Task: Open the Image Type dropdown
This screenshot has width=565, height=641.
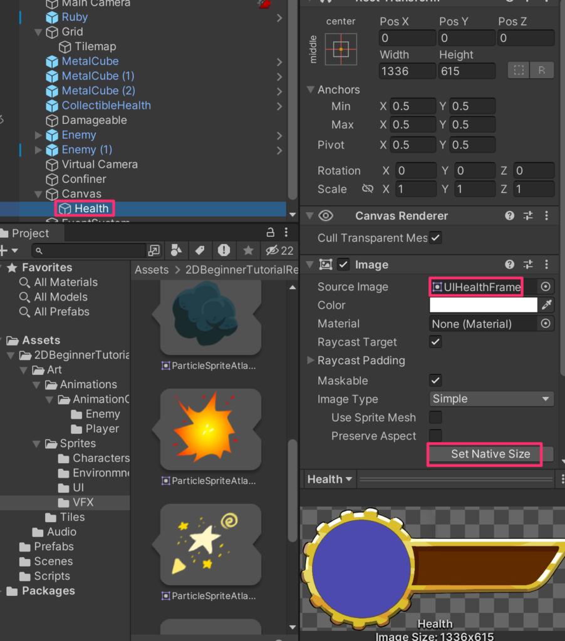Action: [491, 399]
